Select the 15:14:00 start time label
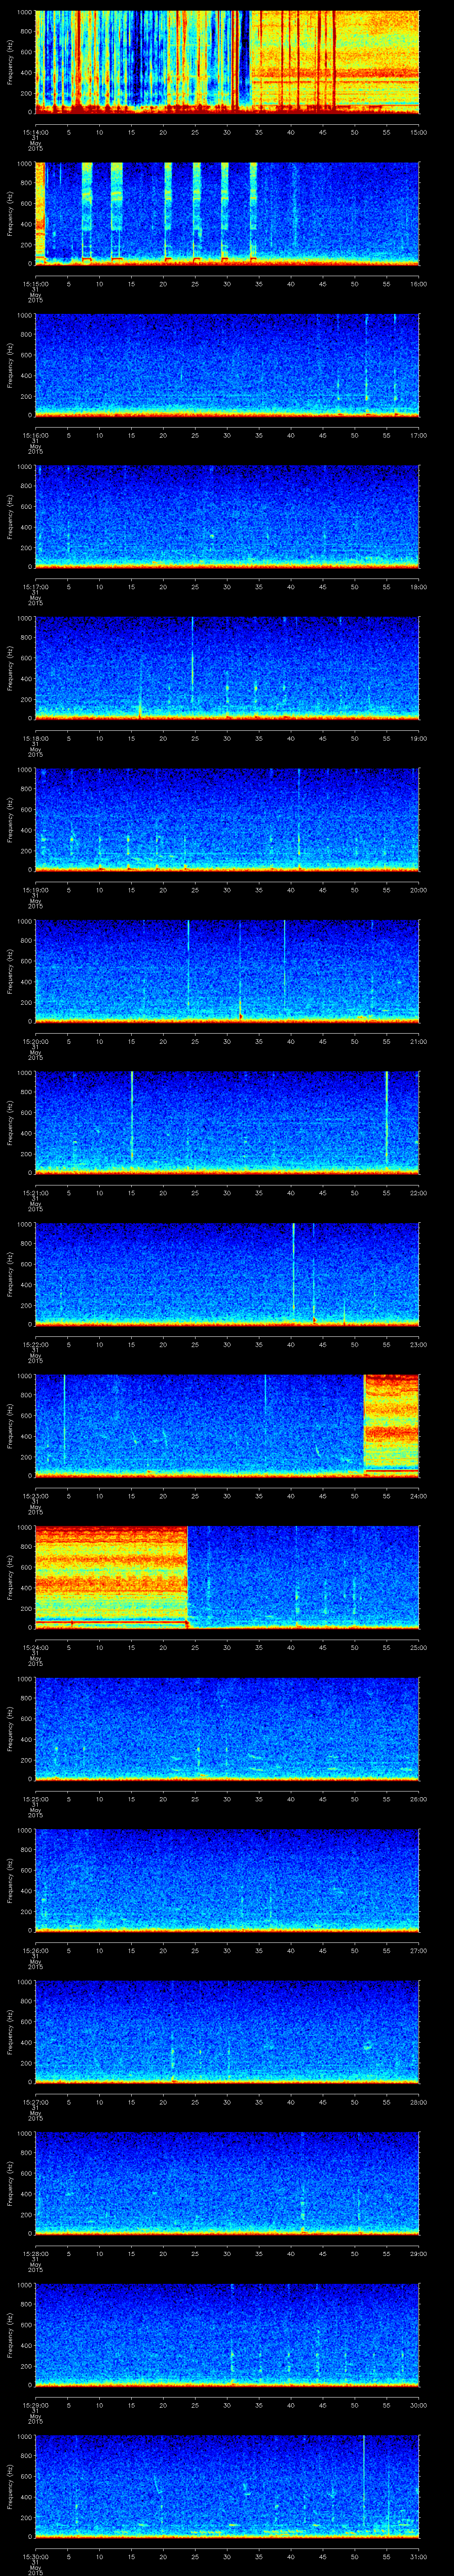The width and height of the screenshot is (454, 2576). 35,132
